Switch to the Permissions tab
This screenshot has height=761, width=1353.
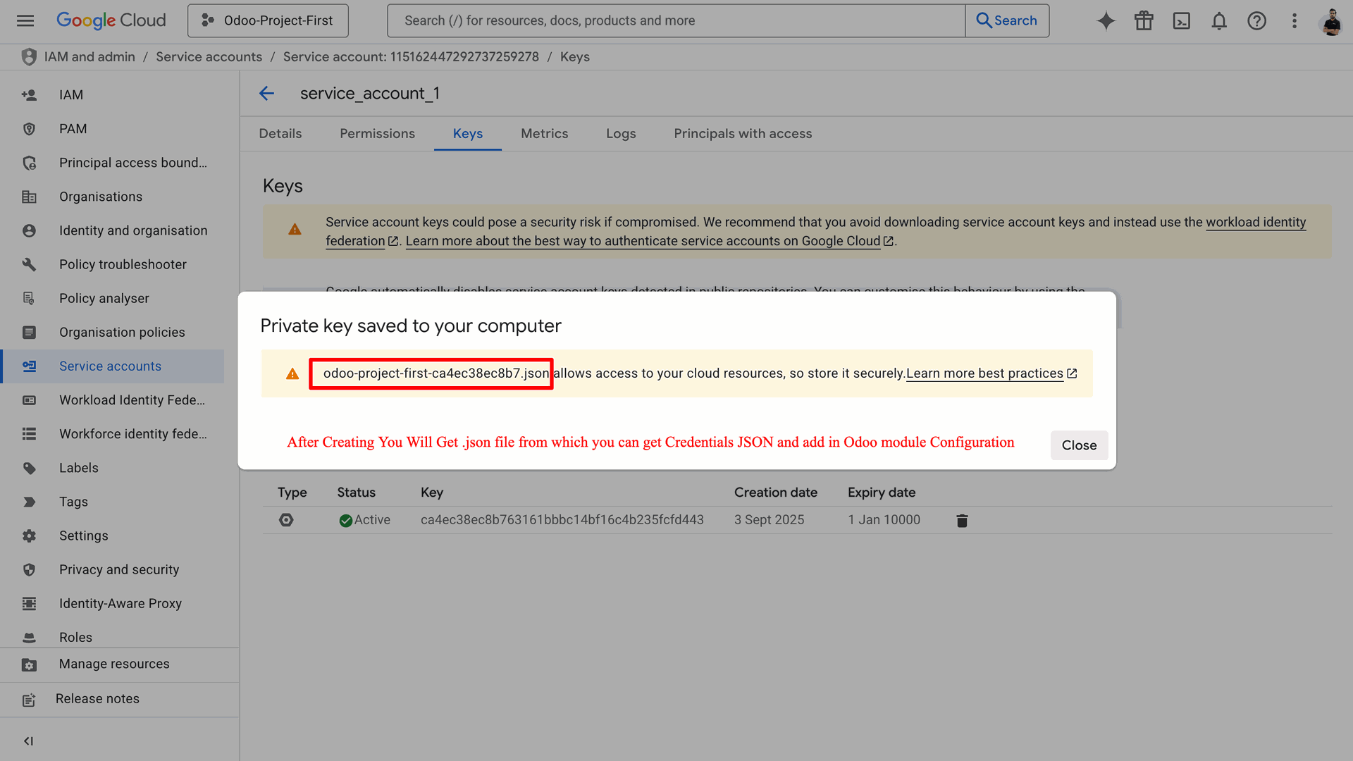(x=377, y=133)
